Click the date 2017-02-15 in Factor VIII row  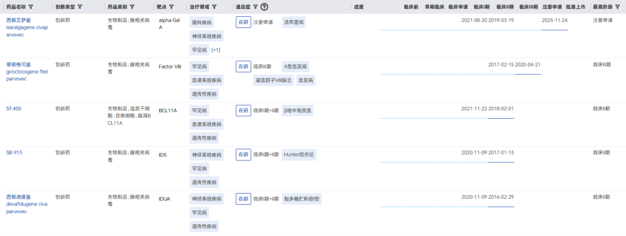tap(501, 65)
